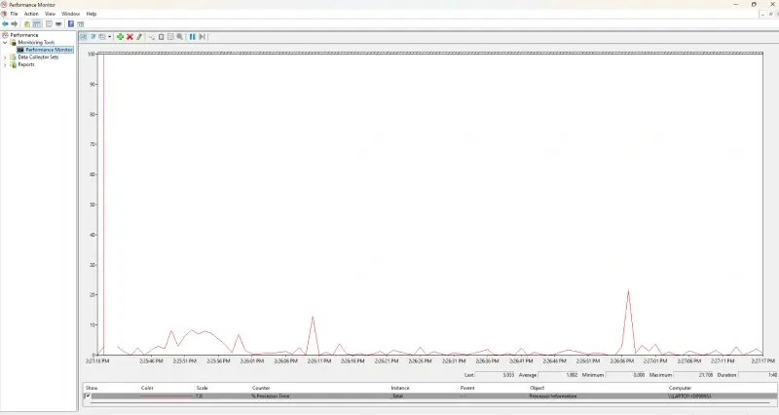
Task: Open the File menu
Action: coord(14,14)
